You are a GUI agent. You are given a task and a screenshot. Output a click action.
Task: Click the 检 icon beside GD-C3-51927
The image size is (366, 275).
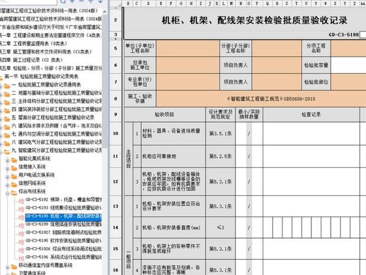click(x=22, y=234)
